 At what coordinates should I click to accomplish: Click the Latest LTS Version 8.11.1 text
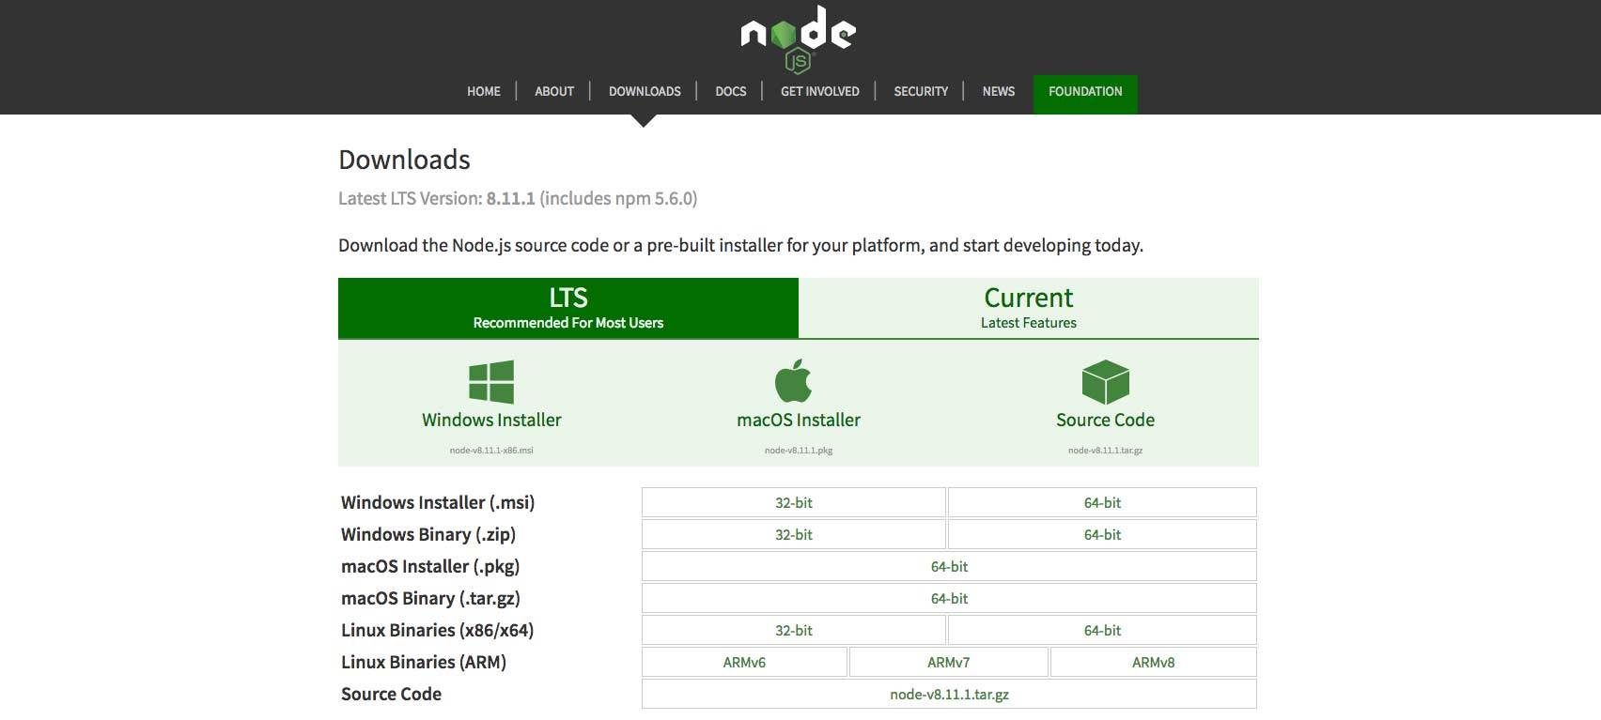pos(518,198)
